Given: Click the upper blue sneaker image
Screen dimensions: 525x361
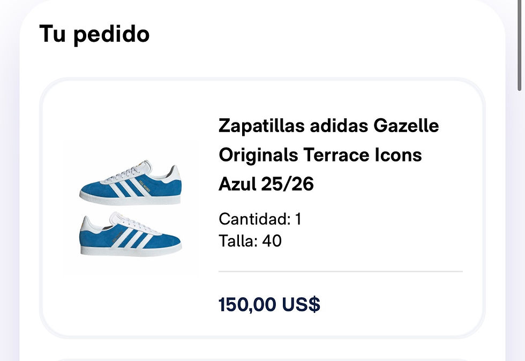Looking at the screenshot, I should click(130, 183).
